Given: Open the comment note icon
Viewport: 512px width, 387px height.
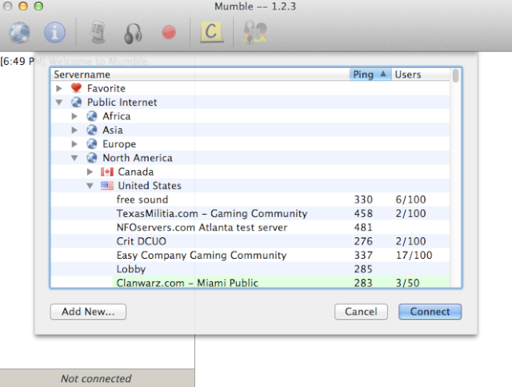Looking at the screenshot, I should (x=211, y=32).
